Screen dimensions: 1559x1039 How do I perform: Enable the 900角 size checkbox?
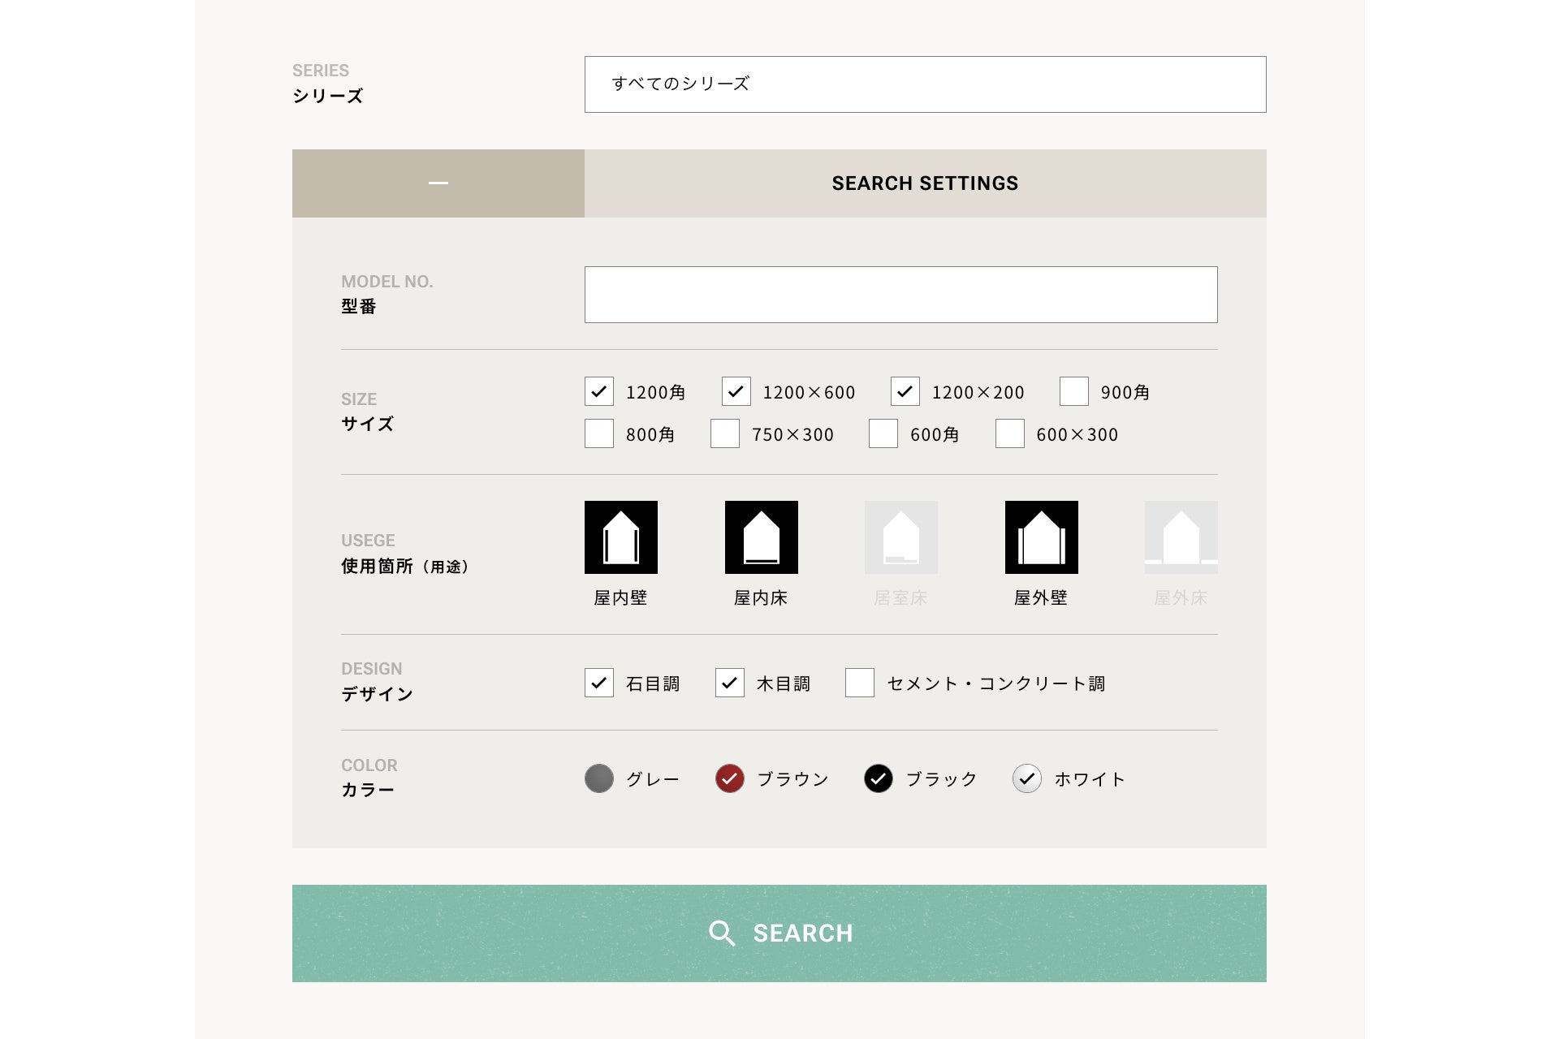[x=1073, y=392]
